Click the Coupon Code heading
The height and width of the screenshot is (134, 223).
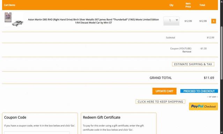point(15,117)
